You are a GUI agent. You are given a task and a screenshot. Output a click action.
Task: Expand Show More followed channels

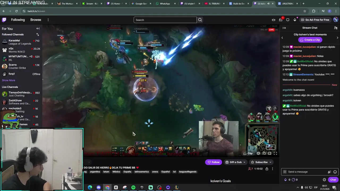pos(8,80)
